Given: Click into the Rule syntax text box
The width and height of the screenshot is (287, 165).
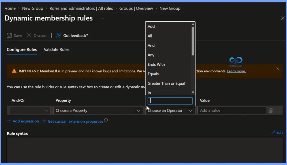Looking at the screenshot, I should tap(145, 150).
